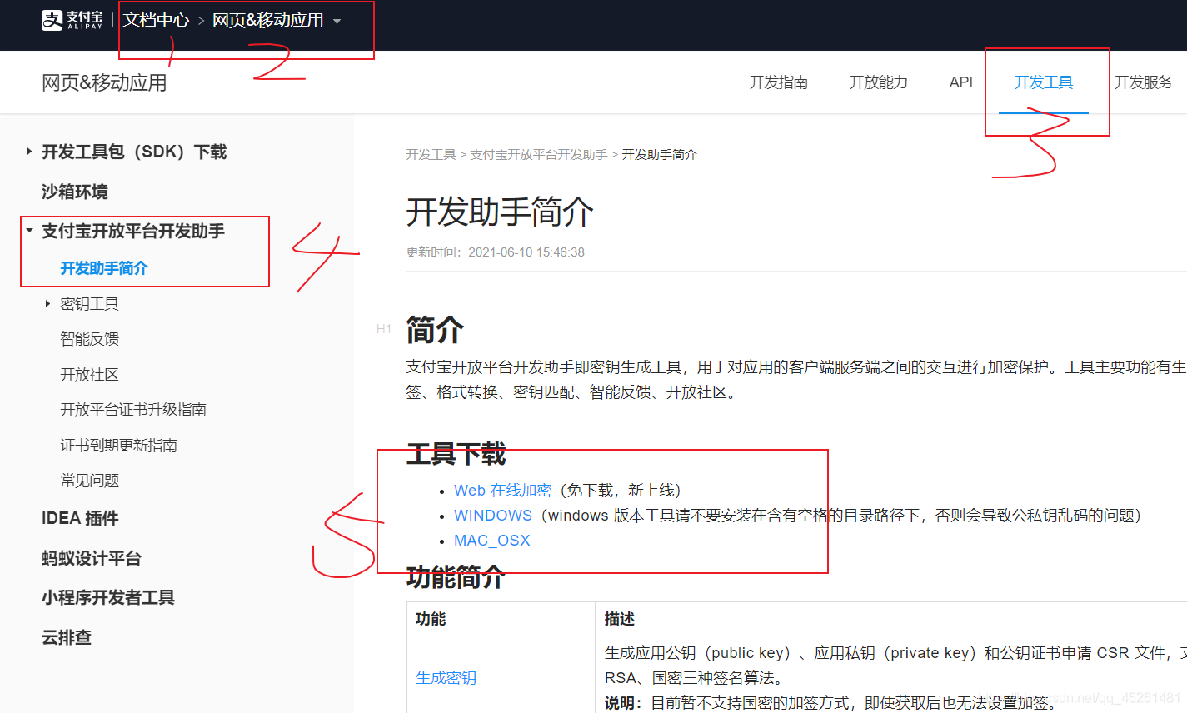Select 开发助手简介 sidebar item
Image resolution: width=1187 pixels, height=713 pixels.
104,268
